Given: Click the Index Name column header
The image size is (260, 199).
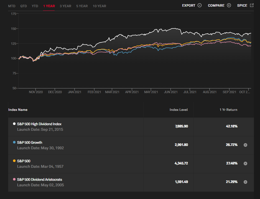Looking at the screenshot, I should pyautogui.click(x=18, y=110).
